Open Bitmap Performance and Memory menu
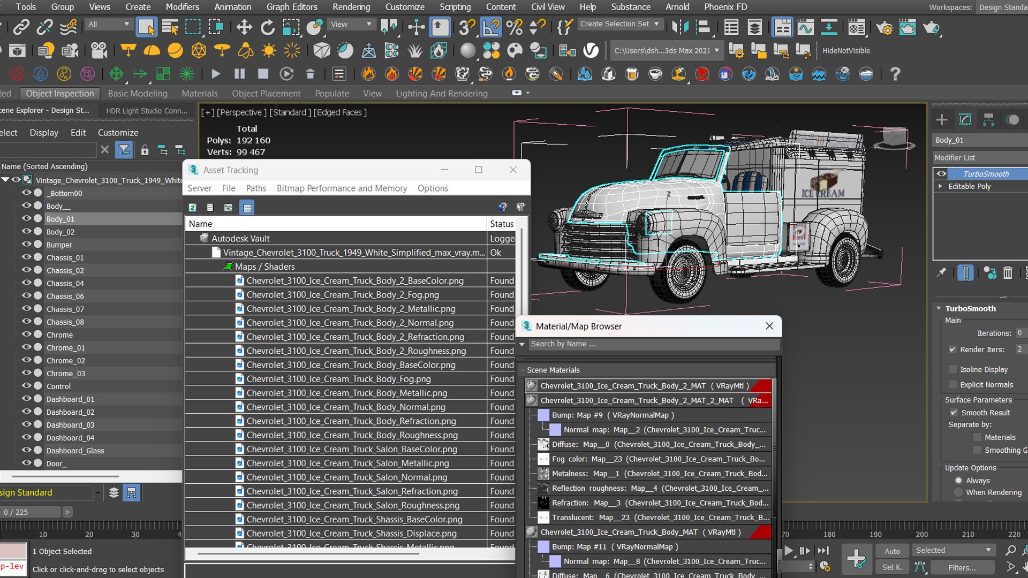 pyautogui.click(x=342, y=188)
